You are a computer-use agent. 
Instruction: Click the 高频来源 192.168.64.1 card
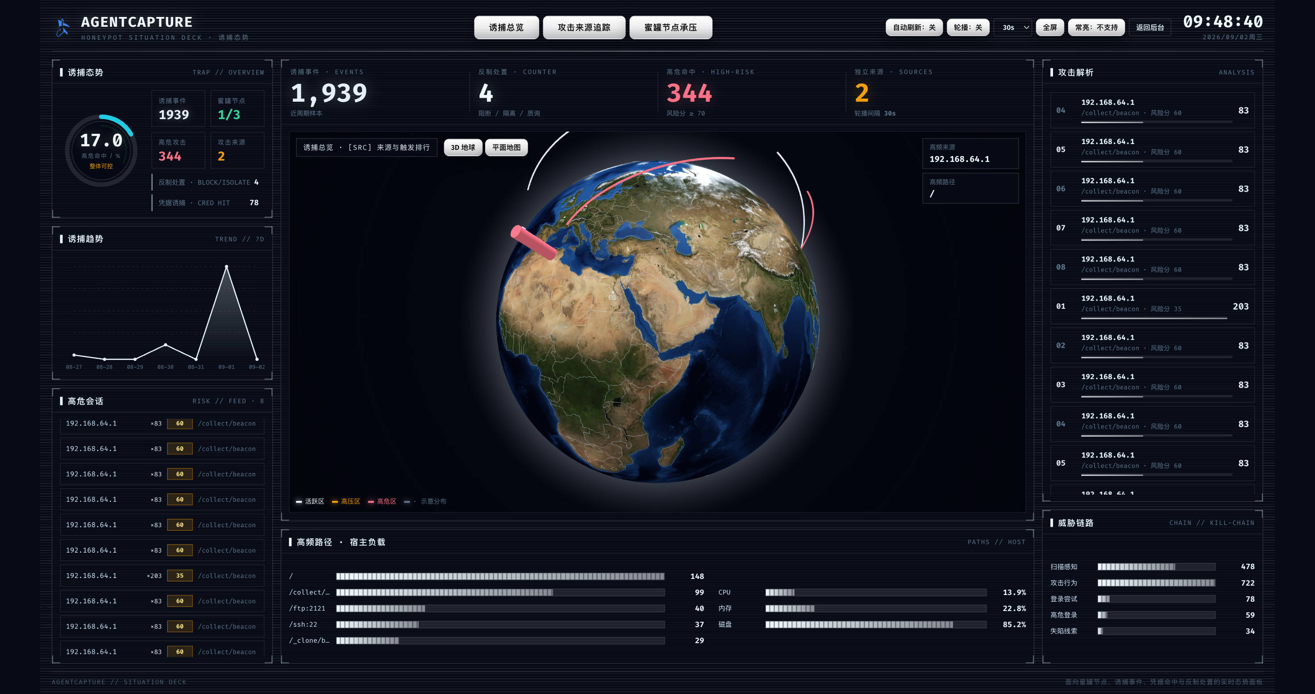point(970,153)
